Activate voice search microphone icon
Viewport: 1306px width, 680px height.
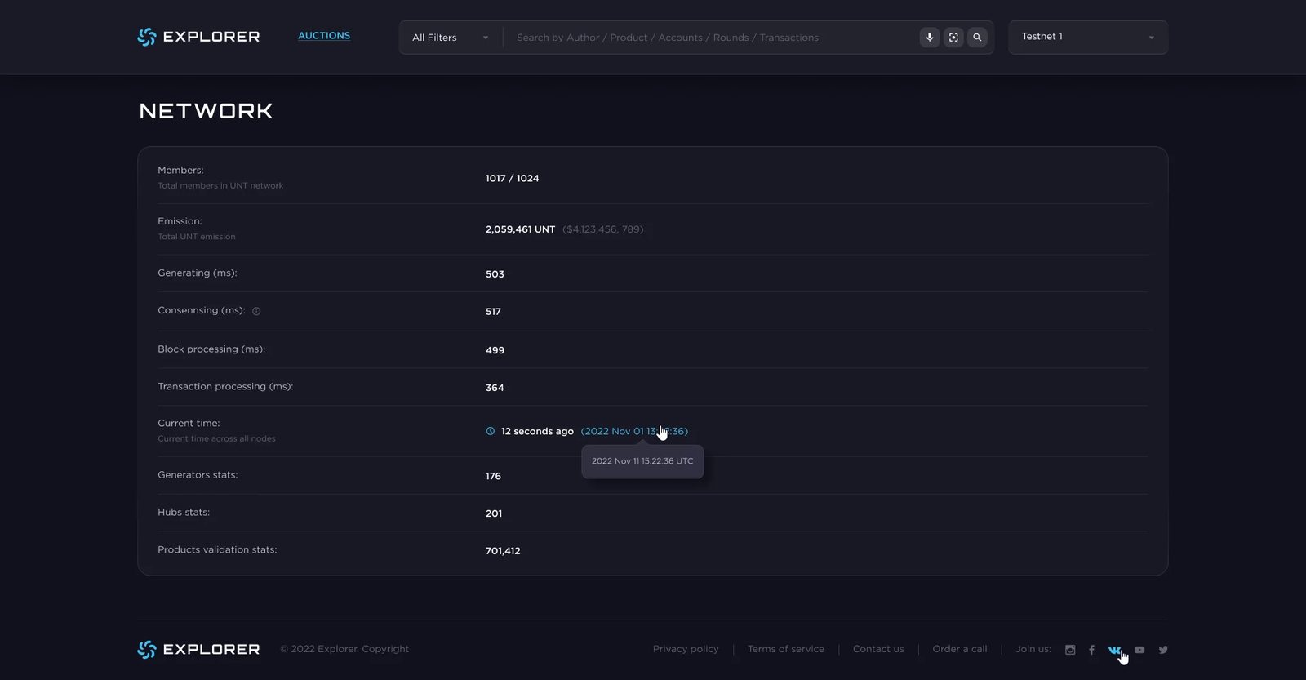pyautogui.click(x=930, y=38)
